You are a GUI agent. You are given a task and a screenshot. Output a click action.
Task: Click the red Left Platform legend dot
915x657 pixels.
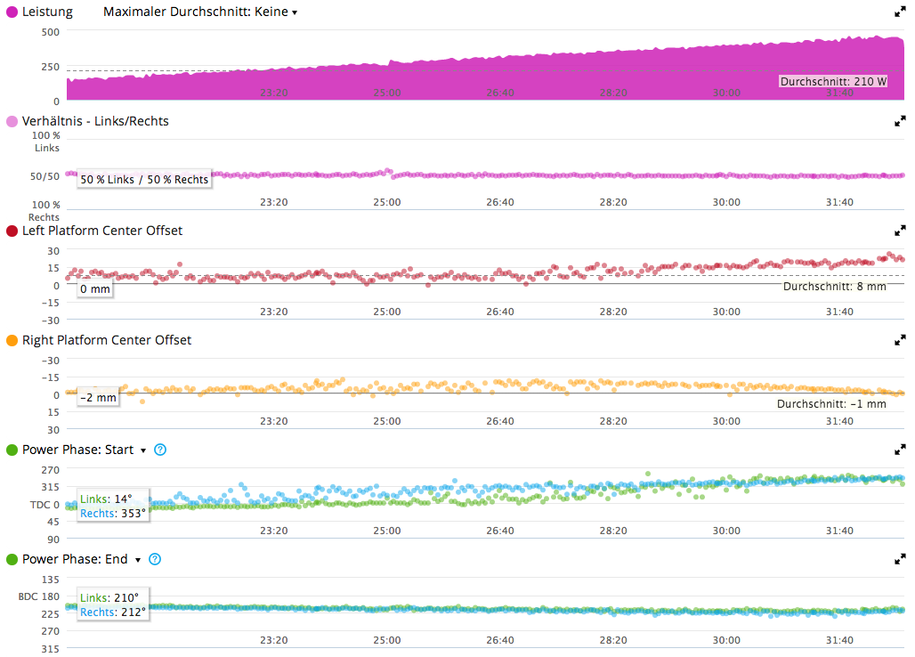12,231
